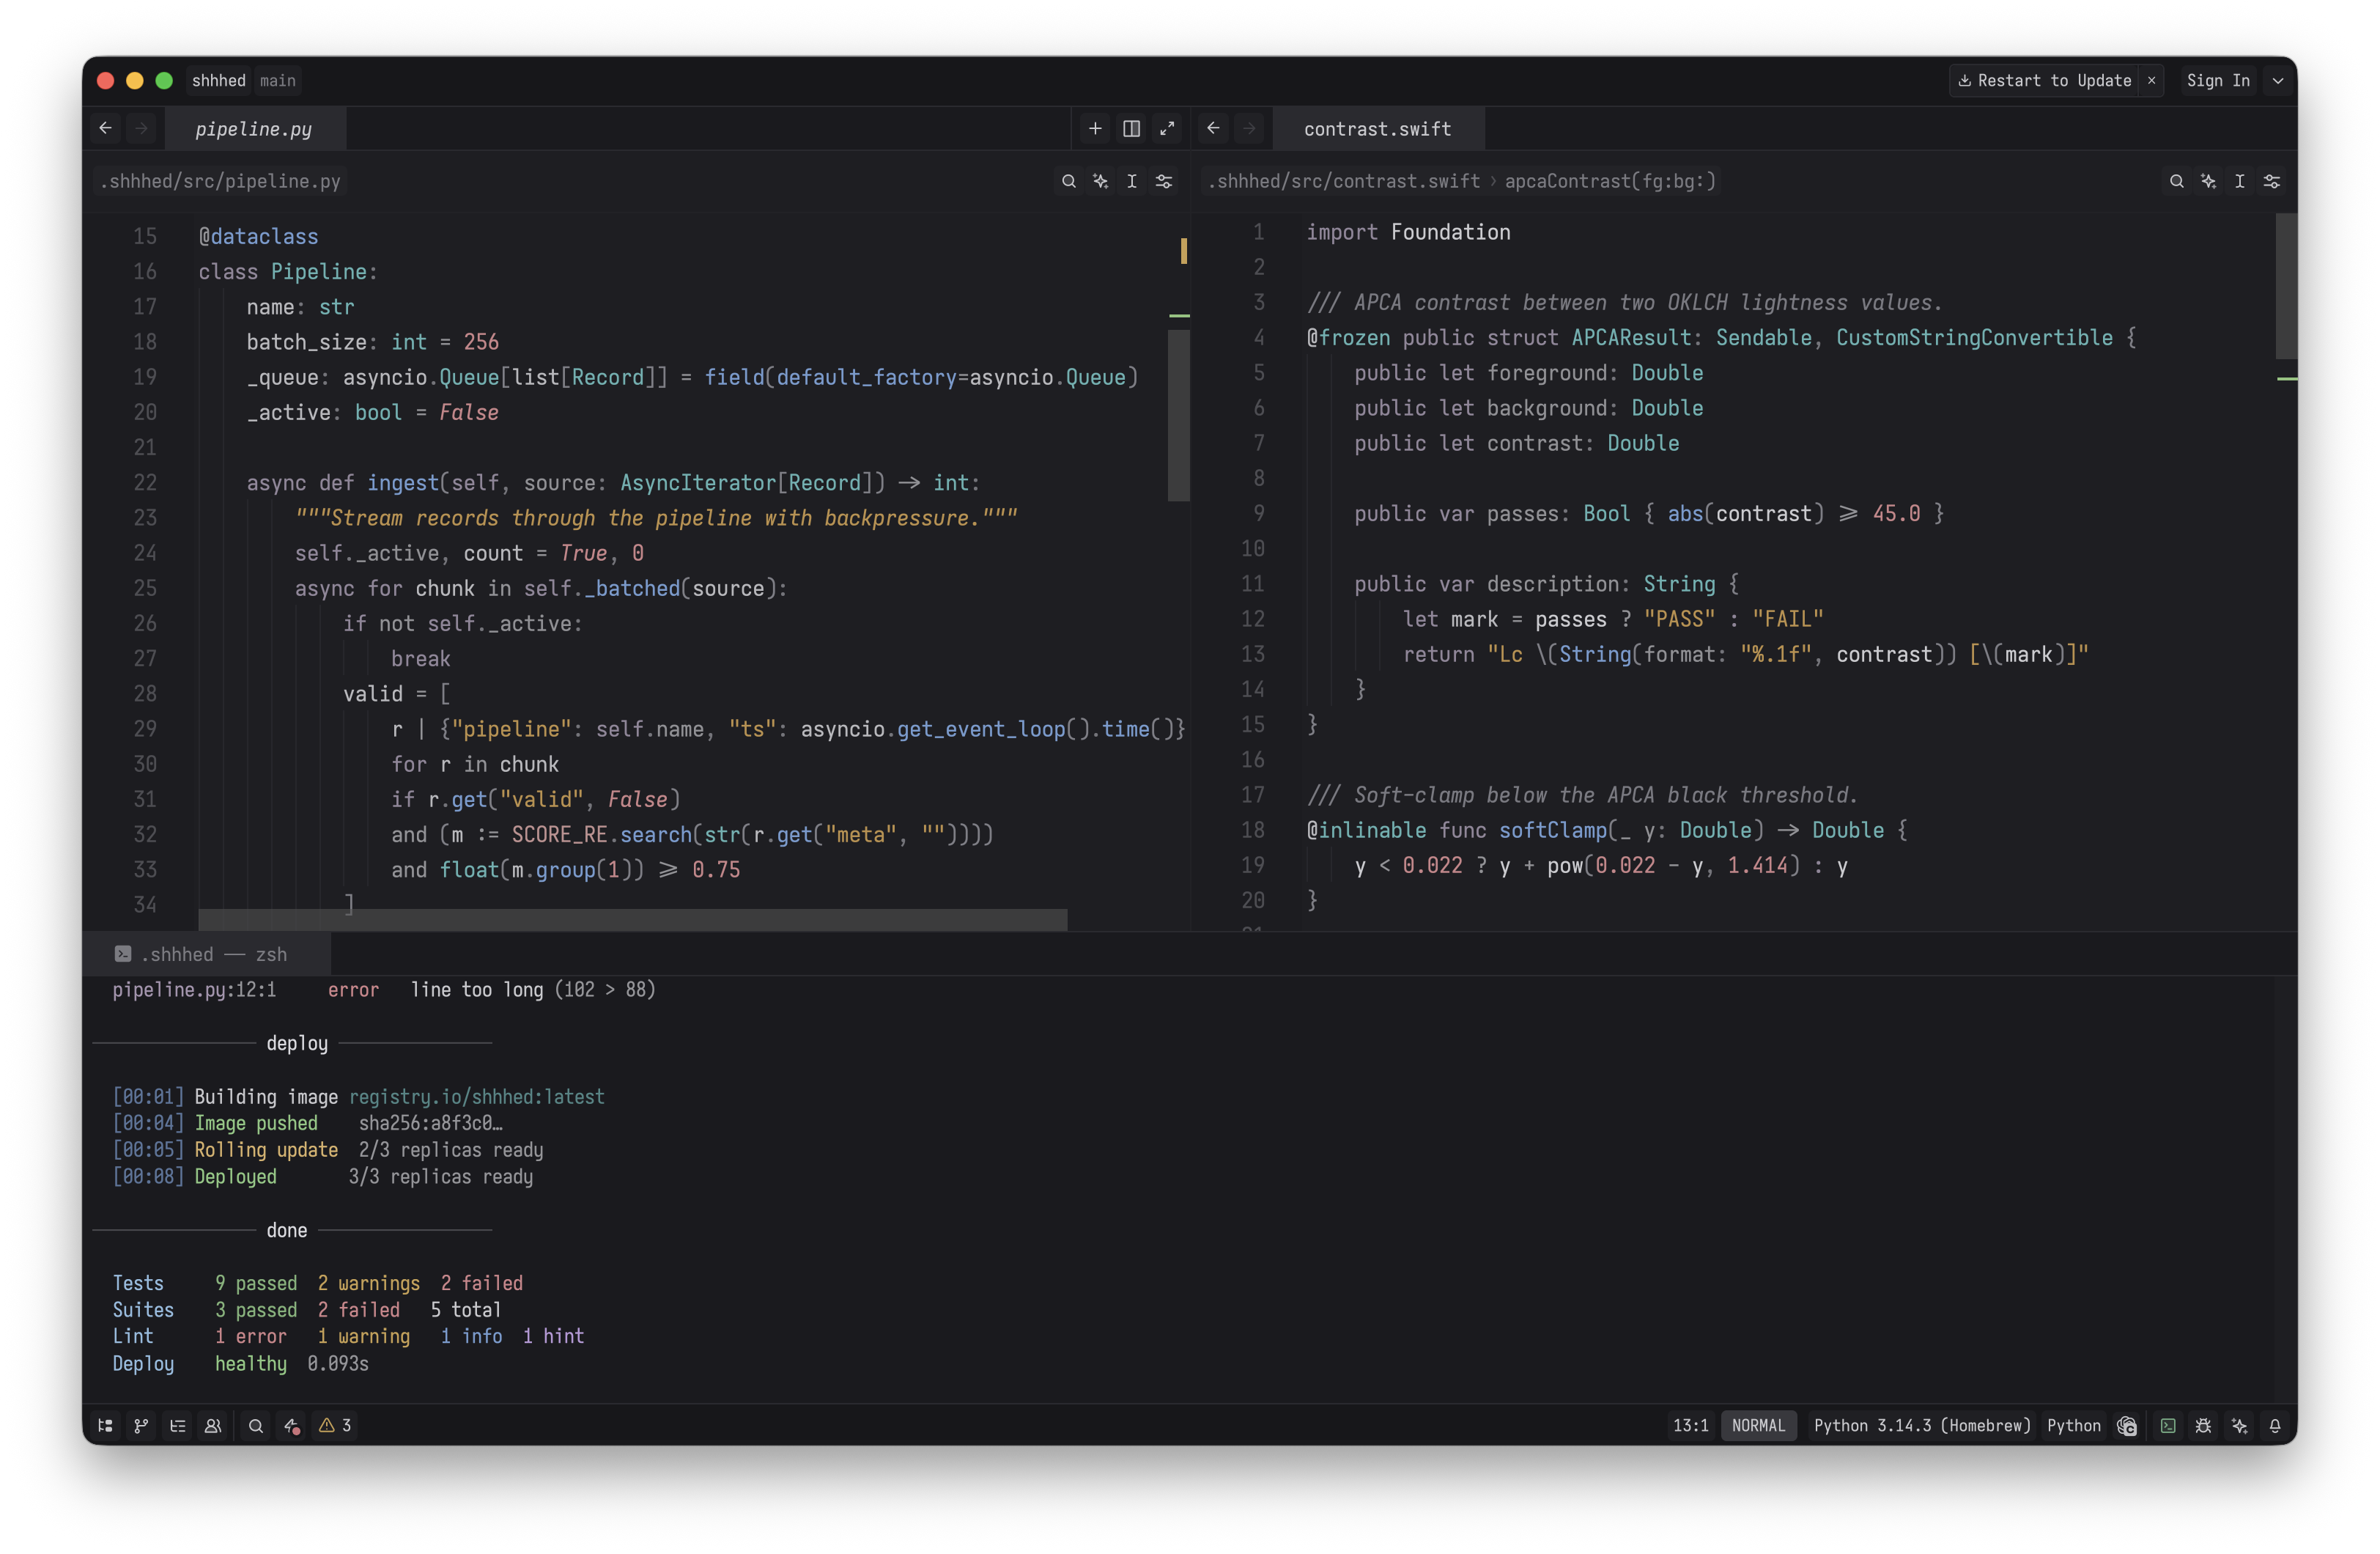Click the apcaContrast(fg:bg:) breadcrumb
2380x1554 pixels.
(x=1610, y=181)
